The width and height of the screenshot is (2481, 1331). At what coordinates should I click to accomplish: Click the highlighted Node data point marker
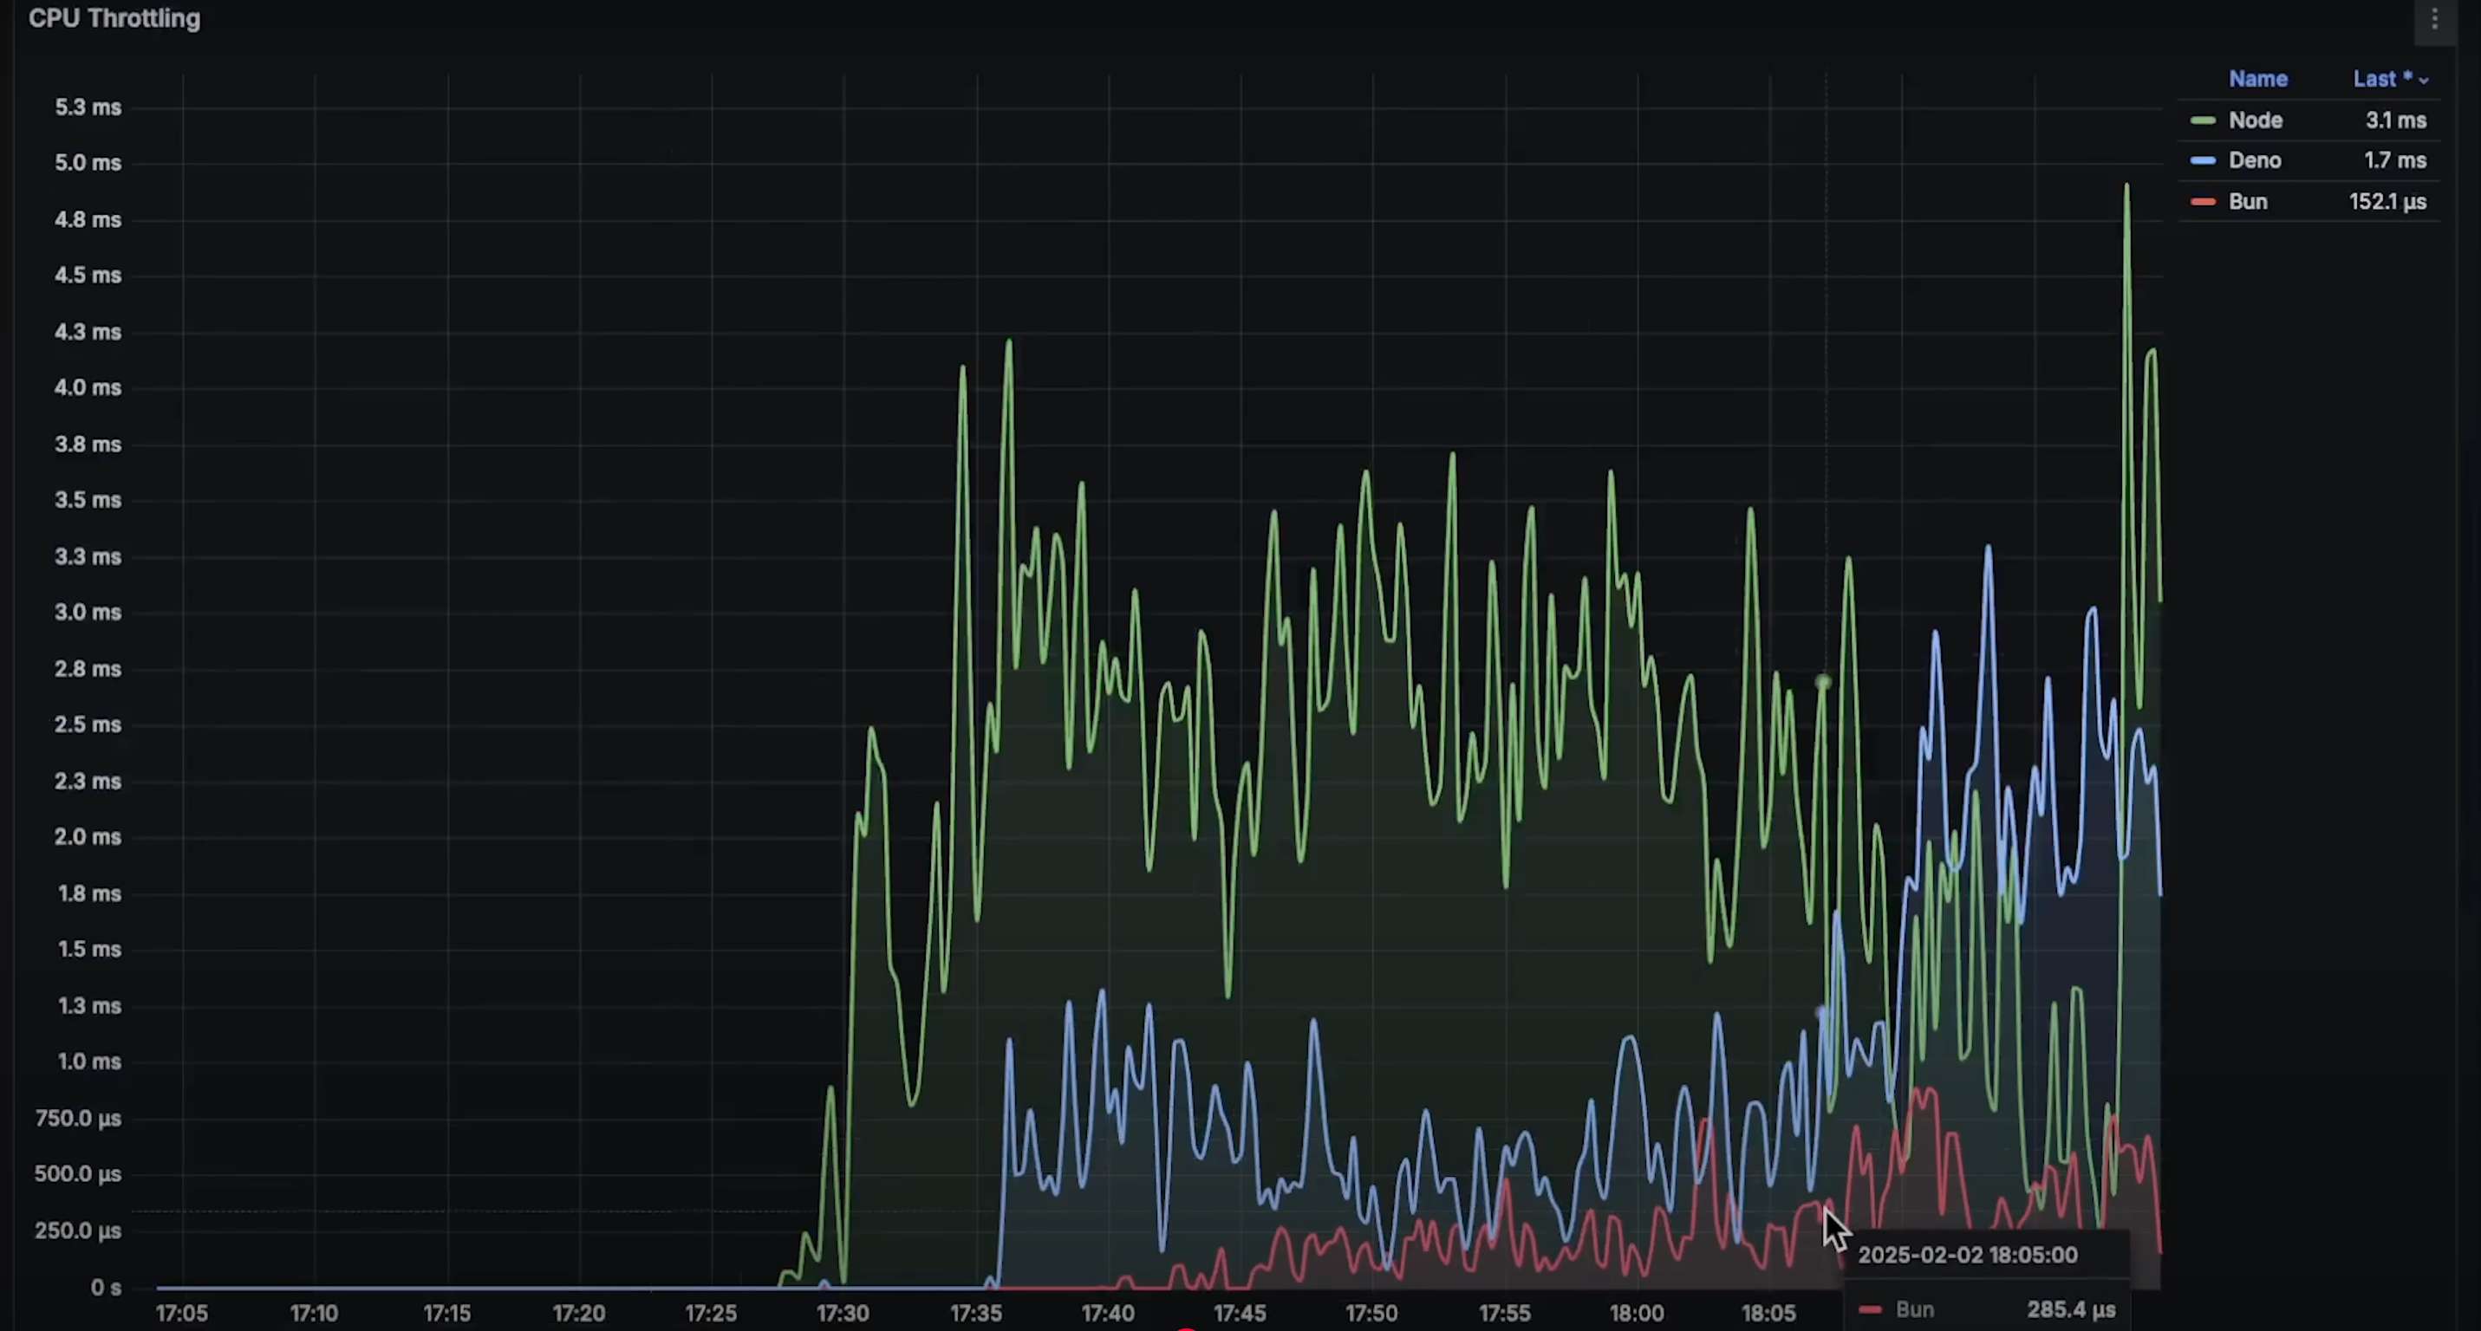click(x=1822, y=682)
